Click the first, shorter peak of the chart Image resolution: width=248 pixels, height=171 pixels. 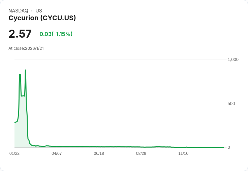coord(20,74)
